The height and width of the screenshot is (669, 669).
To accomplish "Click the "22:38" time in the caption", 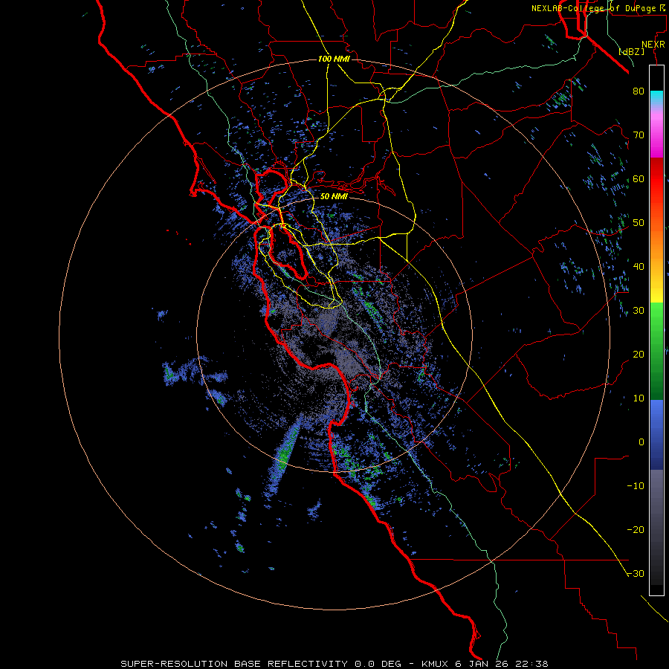I will (x=531, y=664).
